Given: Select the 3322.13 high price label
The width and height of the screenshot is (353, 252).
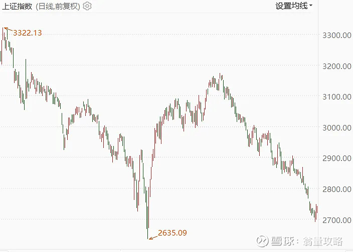Looking at the screenshot, I should (28, 33).
